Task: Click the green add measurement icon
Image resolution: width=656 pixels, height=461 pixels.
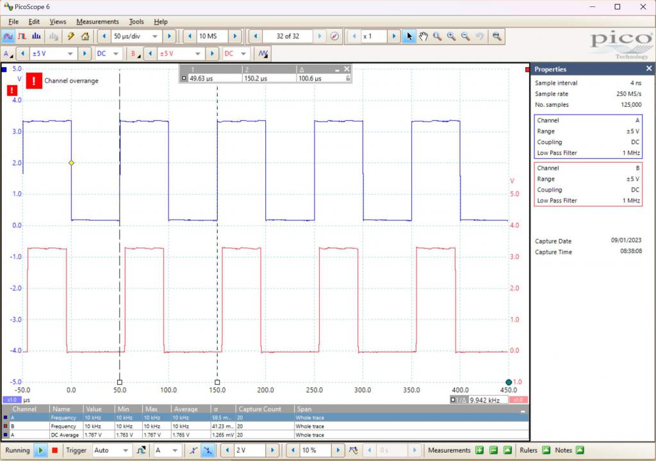Action: pyautogui.click(x=479, y=450)
